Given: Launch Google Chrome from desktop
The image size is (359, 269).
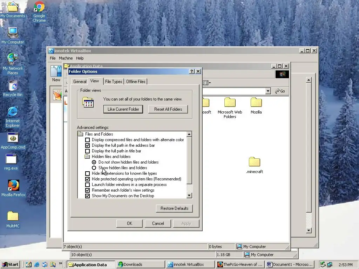Looking at the screenshot, I should point(39,12).
